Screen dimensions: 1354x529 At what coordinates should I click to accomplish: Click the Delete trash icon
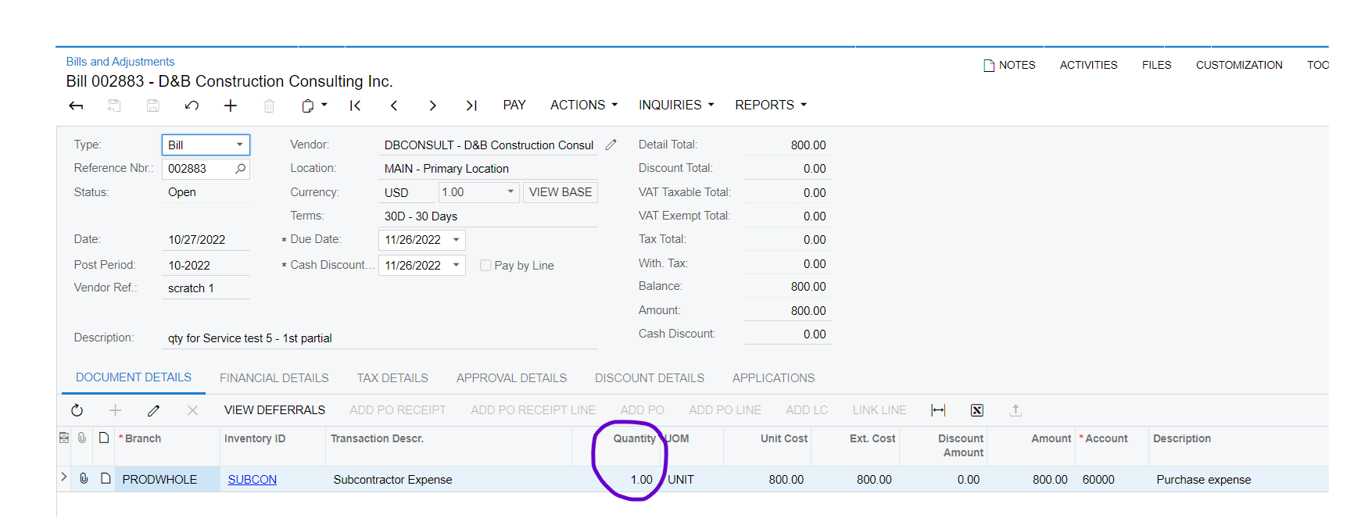click(x=269, y=105)
